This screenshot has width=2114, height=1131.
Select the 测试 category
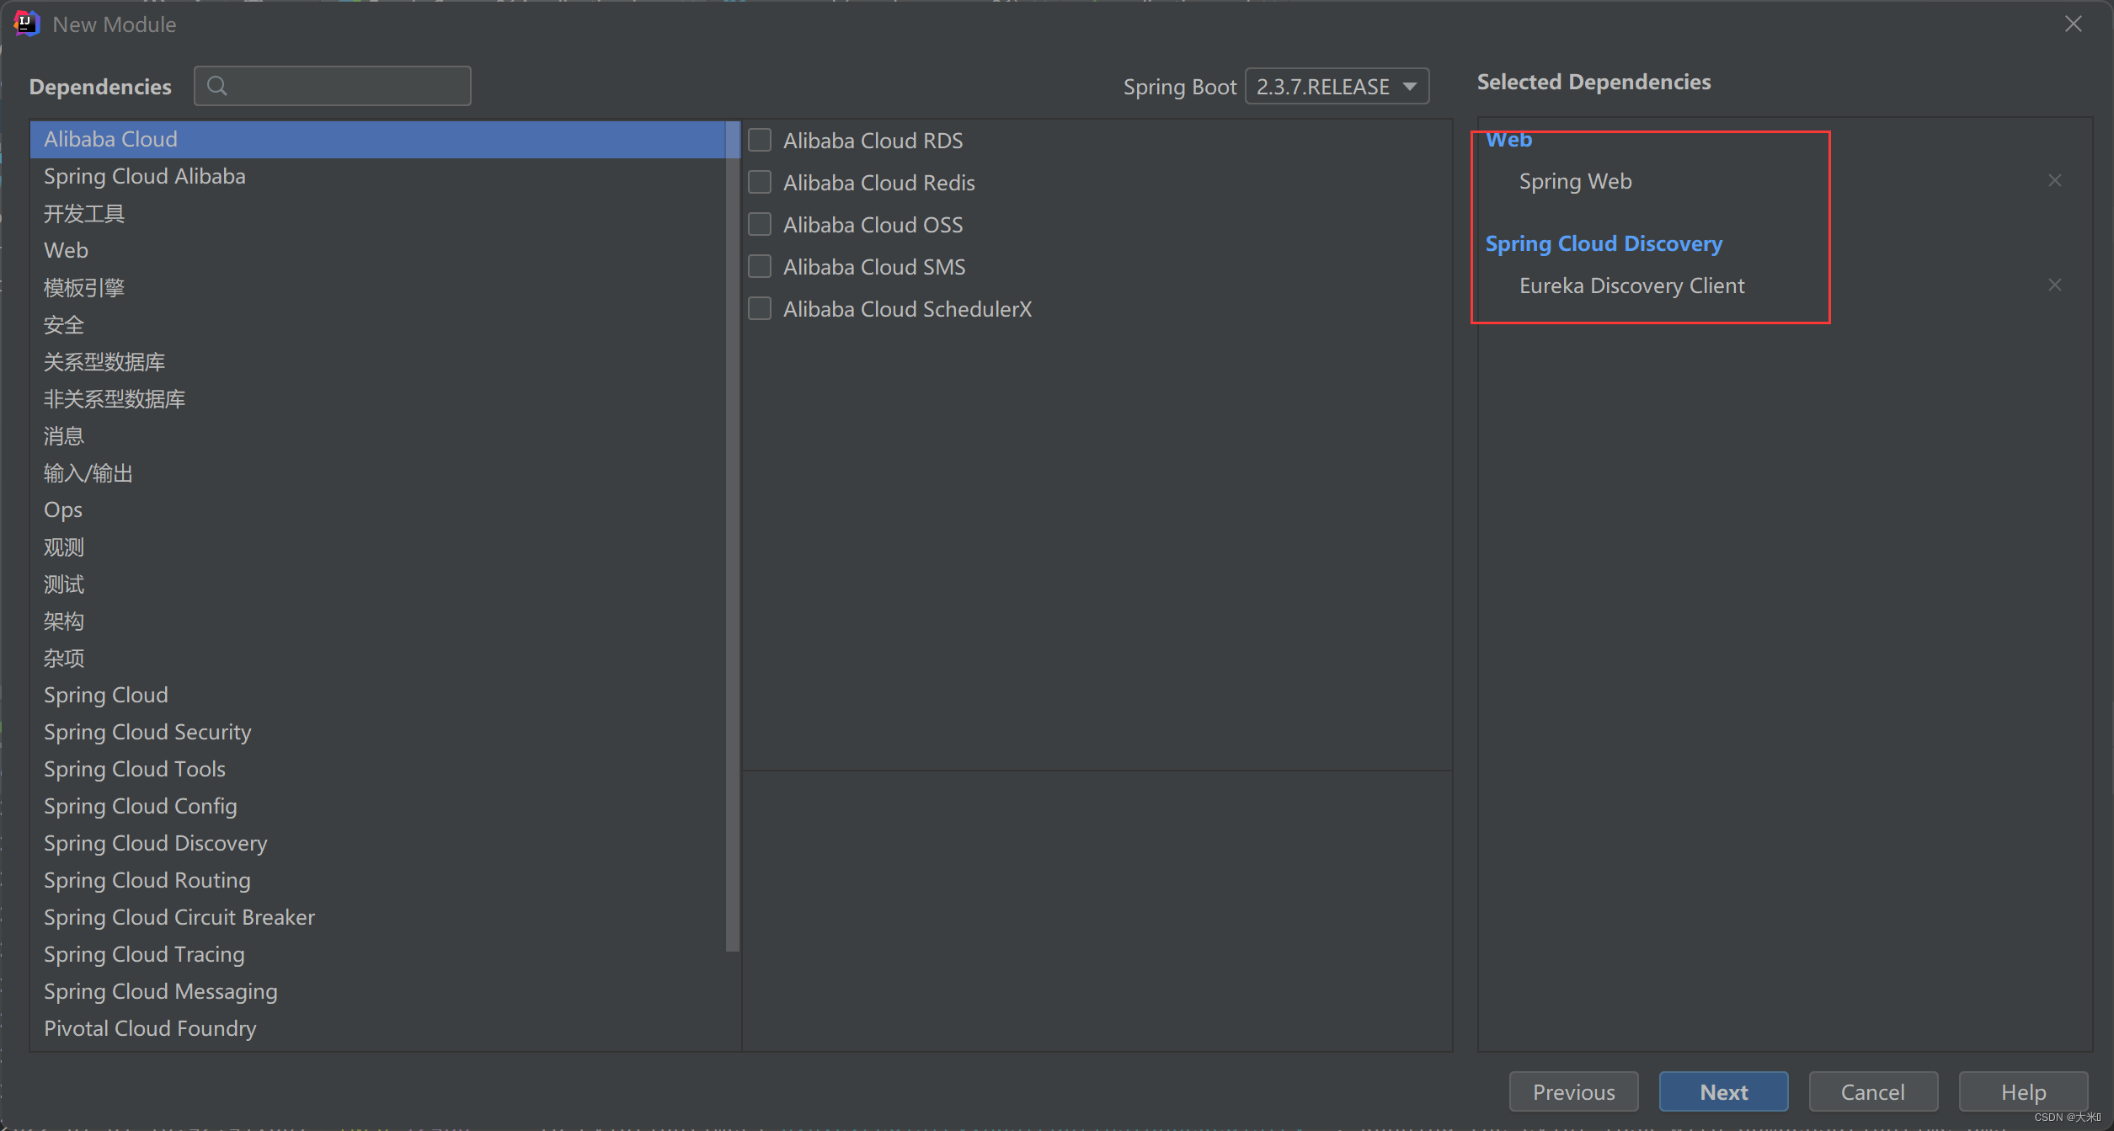377,584
